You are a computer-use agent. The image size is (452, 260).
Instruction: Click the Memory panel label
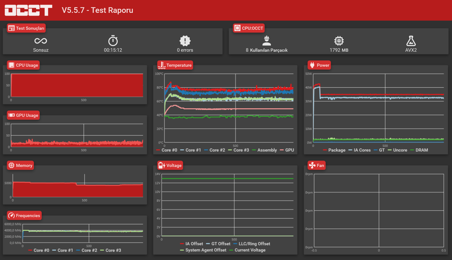(x=20, y=165)
